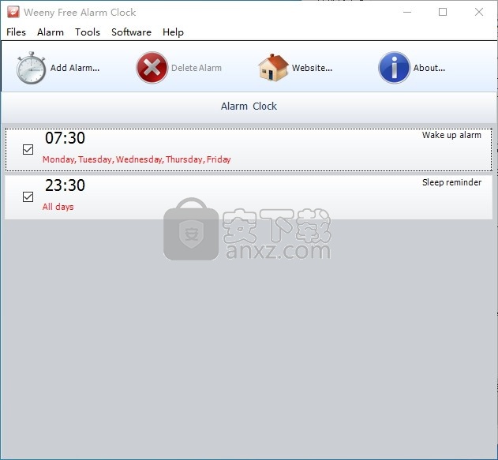The image size is (498, 460).
Task: Disable the 23:30 sleep reminder checkbox
Action: point(28,196)
